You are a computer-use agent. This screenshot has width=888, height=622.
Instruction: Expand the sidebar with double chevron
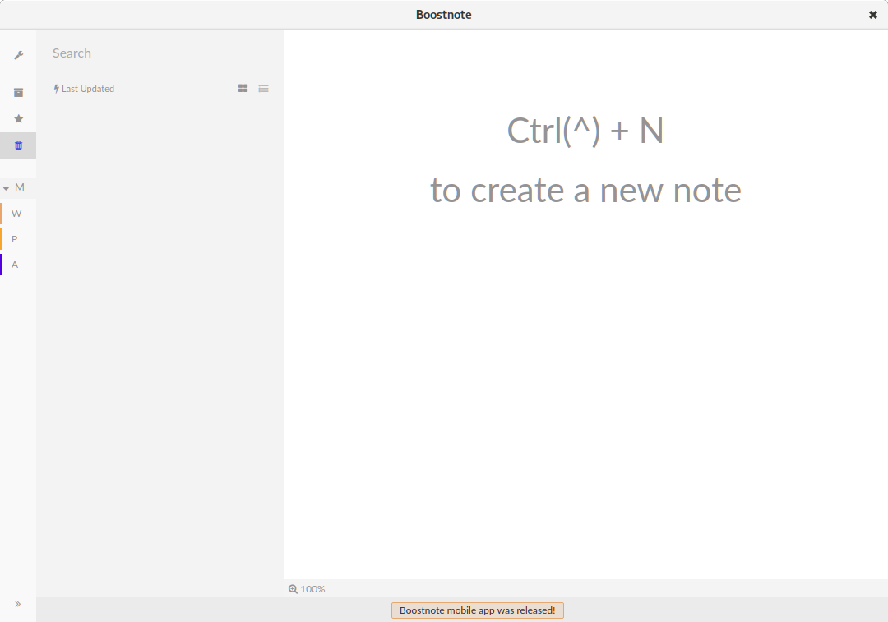(x=17, y=604)
